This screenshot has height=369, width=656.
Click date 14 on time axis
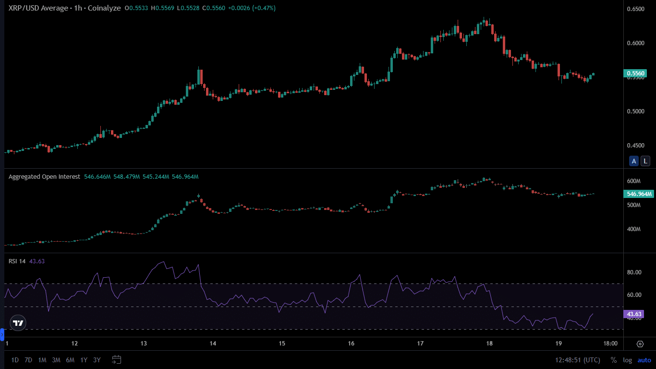pos(213,344)
